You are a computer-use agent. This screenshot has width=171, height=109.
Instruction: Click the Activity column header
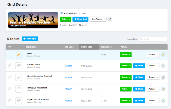[124, 47]
